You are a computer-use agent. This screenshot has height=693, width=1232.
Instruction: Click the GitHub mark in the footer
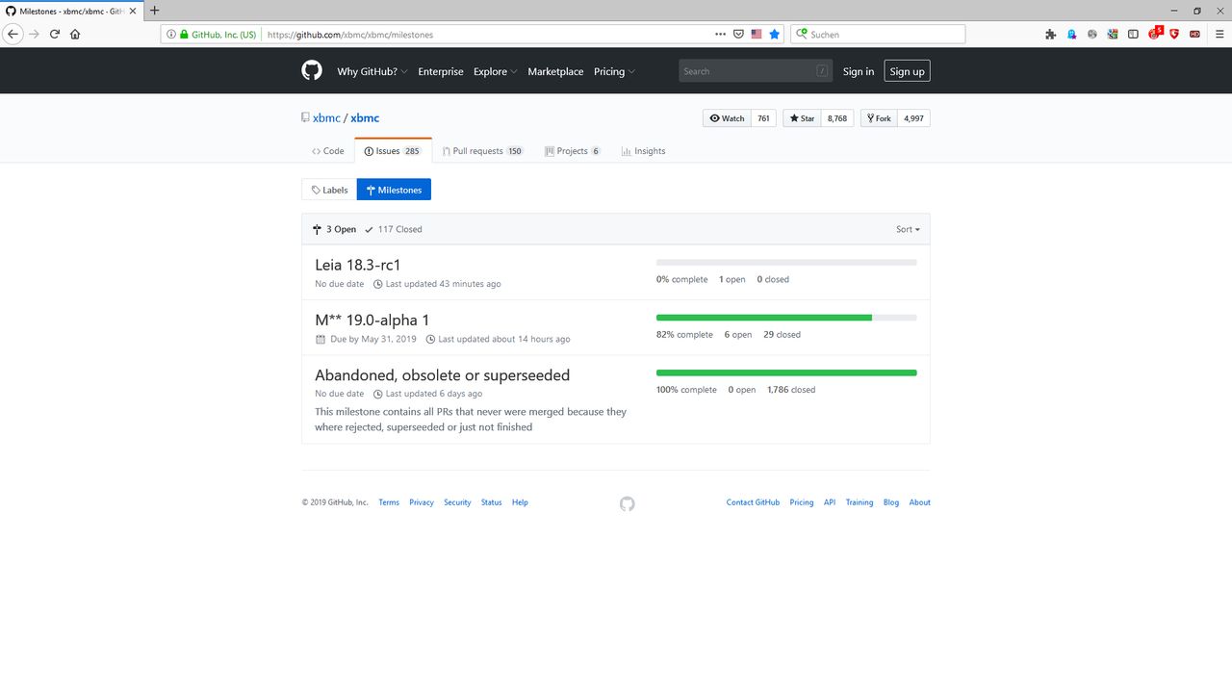pos(628,503)
